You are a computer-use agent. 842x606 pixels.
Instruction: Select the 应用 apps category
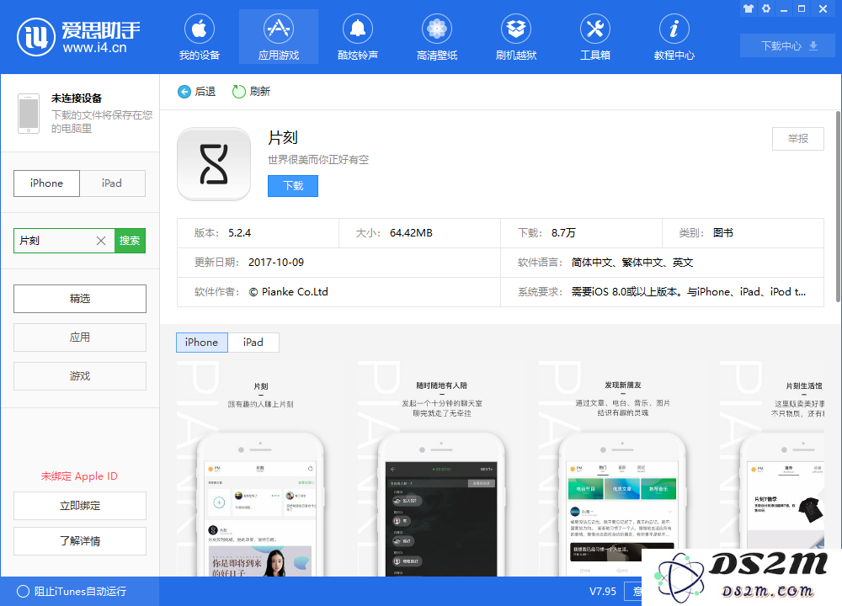[x=80, y=337]
